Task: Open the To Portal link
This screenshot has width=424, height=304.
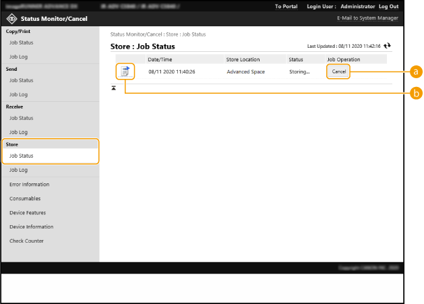Action: pyautogui.click(x=286, y=6)
